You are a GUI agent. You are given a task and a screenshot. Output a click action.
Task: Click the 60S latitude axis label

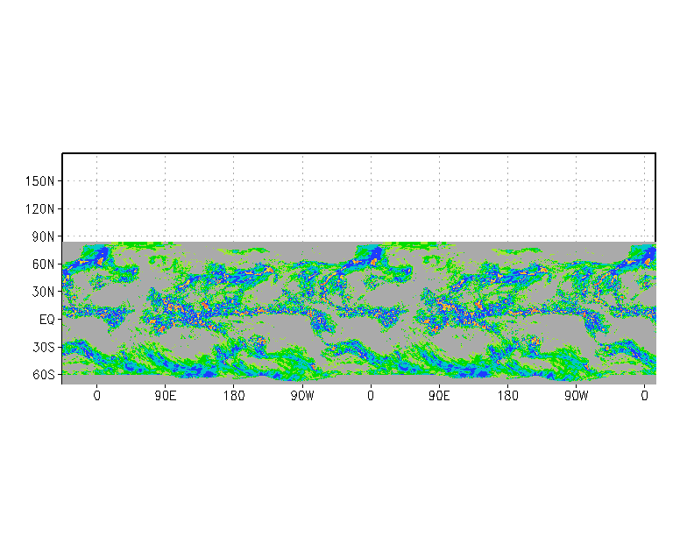(x=44, y=375)
